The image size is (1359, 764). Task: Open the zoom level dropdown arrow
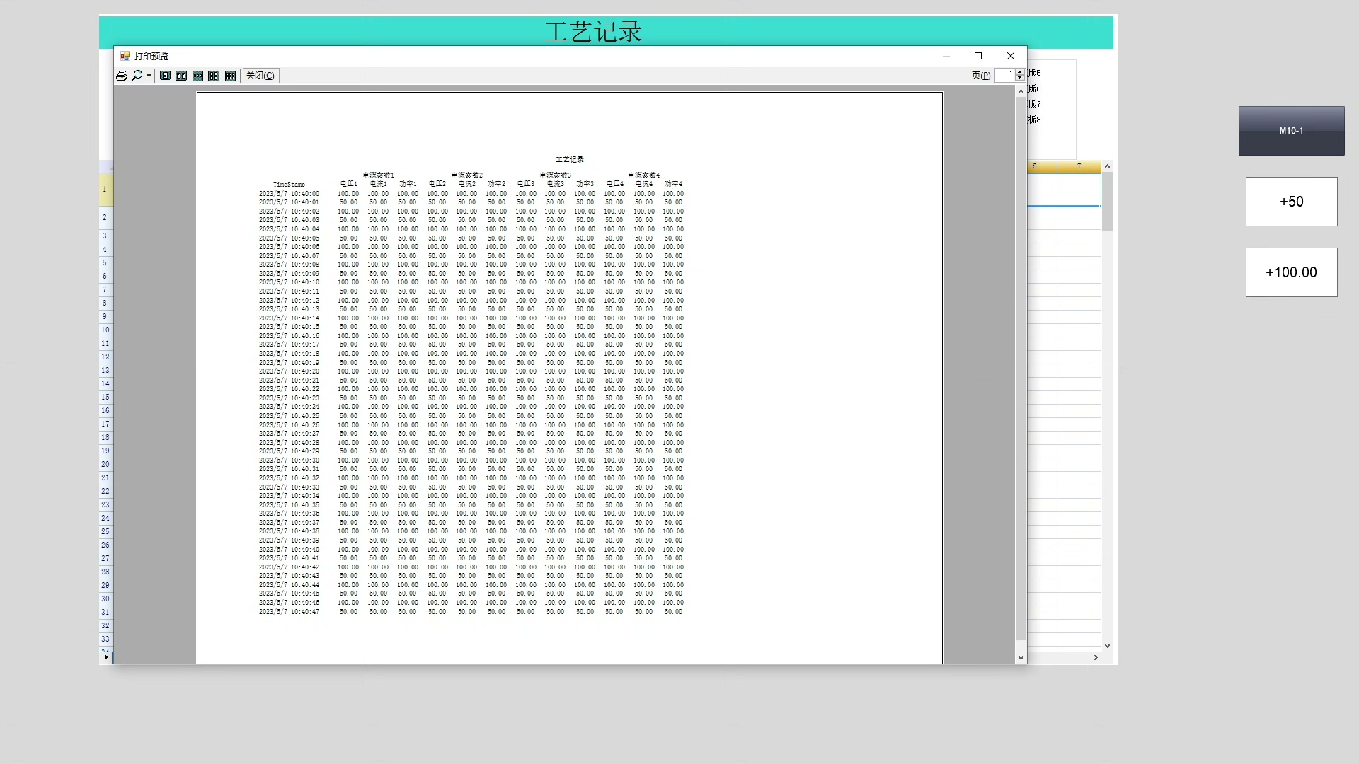[x=149, y=76]
